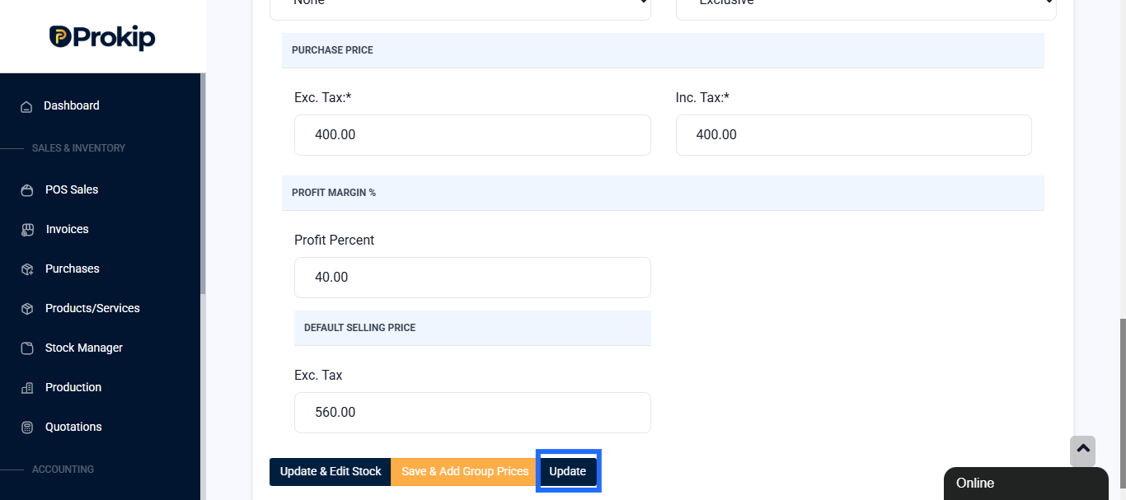Open the Online chat widget

point(1025,484)
